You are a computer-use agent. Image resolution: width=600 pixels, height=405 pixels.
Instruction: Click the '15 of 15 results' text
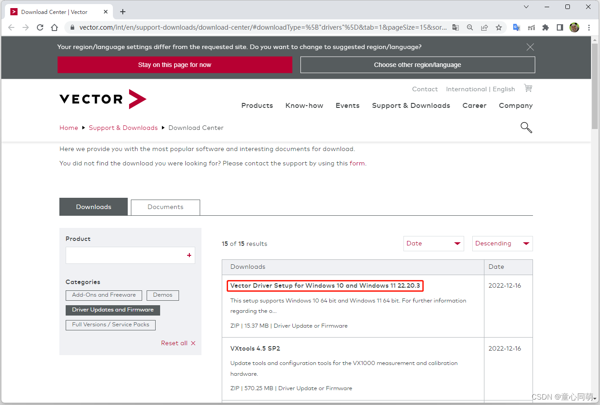[x=244, y=244]
